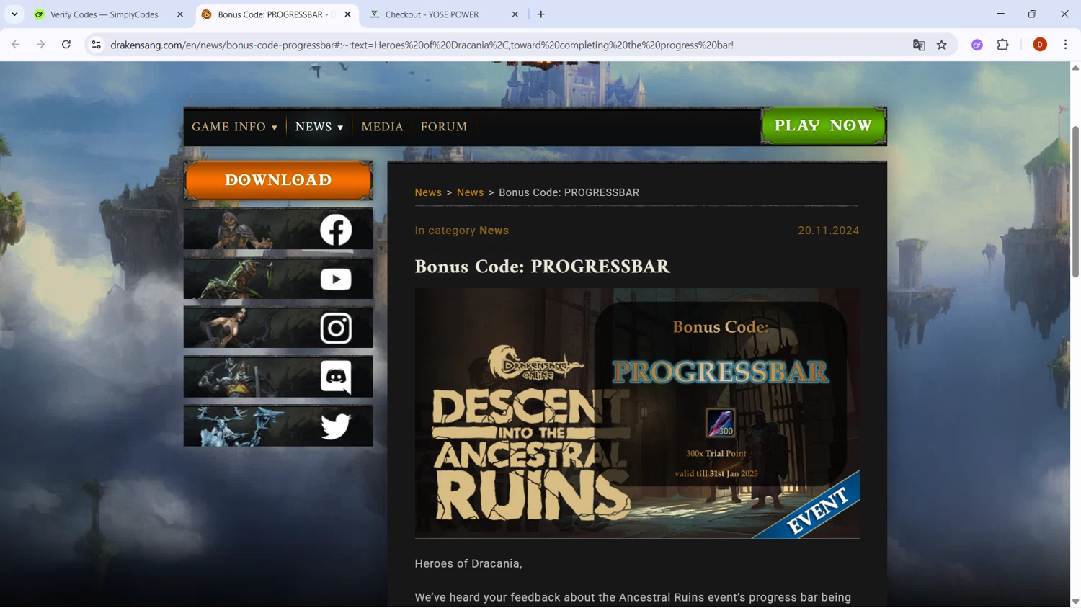Expand the NEWS dropdown menu
The image size is (1081, 608).
point(319,127)
